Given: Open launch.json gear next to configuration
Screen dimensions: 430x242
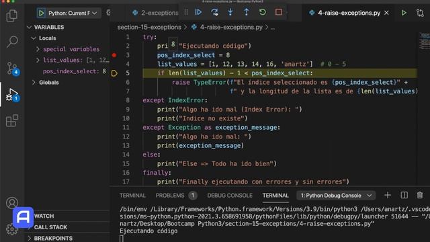Looking at the screenshot, I should (x=108, y=13).
